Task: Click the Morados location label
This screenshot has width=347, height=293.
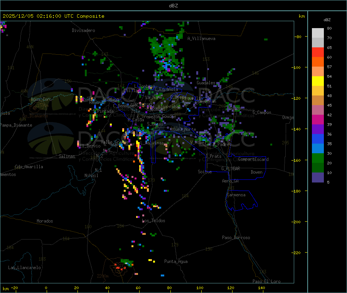Action: 45,221
